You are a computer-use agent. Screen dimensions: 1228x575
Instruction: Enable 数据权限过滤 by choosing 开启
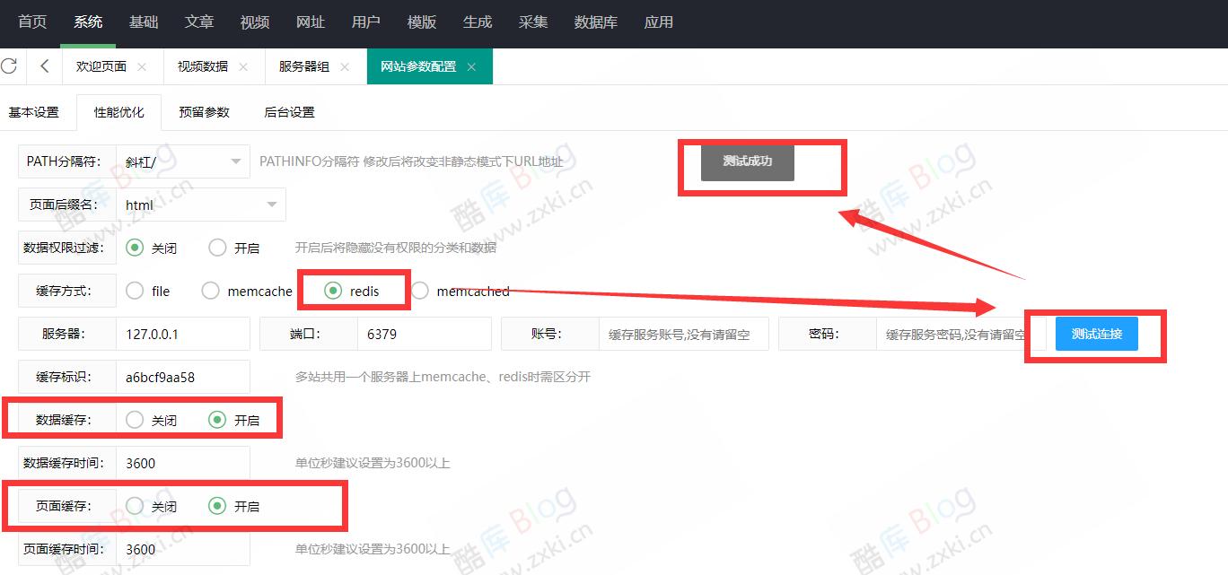215,247
